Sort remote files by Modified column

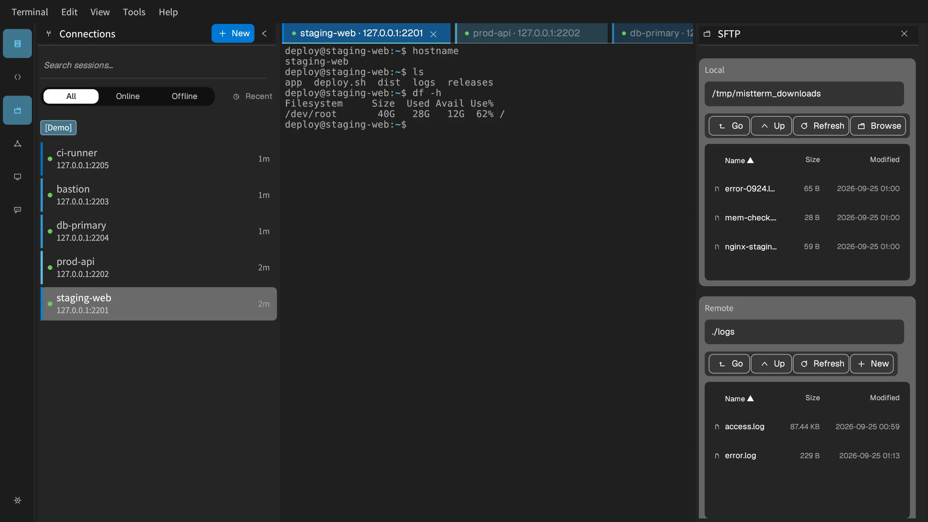pos(884,398)
